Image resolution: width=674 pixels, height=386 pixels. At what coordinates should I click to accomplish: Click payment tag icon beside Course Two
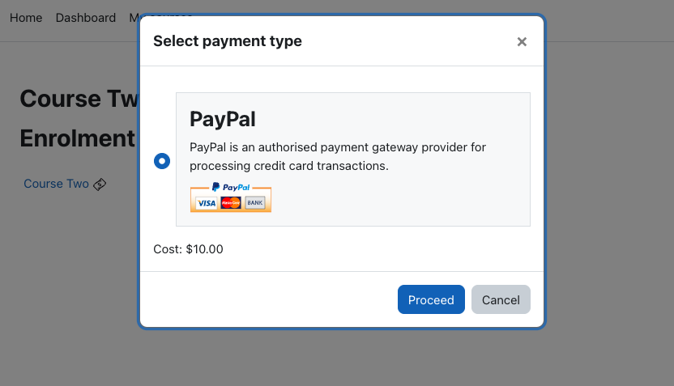[100, 185]
